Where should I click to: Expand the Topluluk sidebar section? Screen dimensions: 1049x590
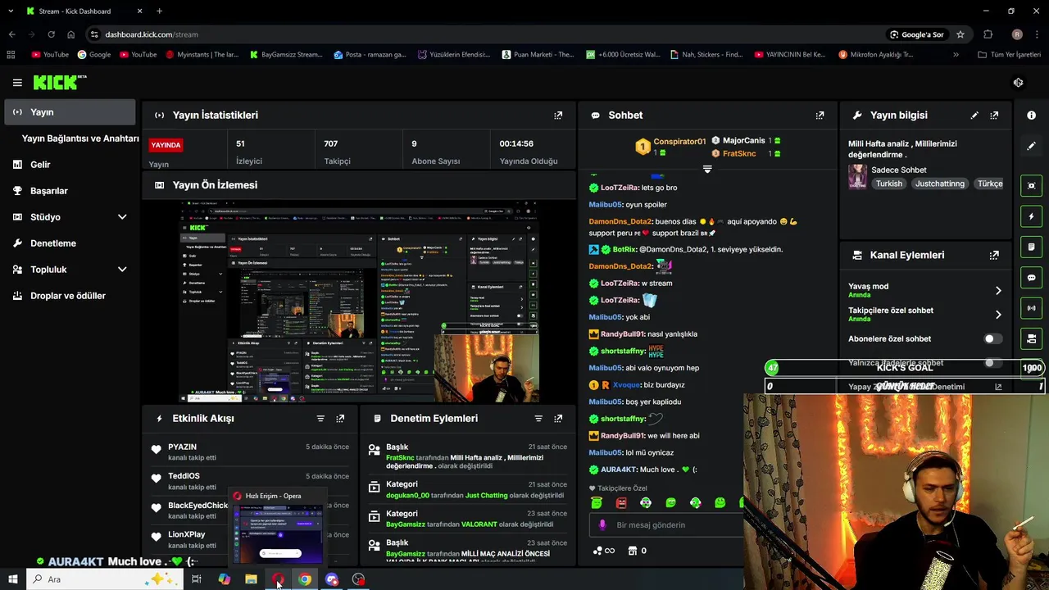pyautogui.click(x=122, y=270)
